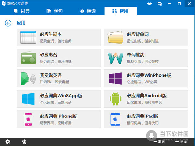Click the 必应背单词 flashcard icon
Screen dimensions: 195x146
[x=115, y=38]
